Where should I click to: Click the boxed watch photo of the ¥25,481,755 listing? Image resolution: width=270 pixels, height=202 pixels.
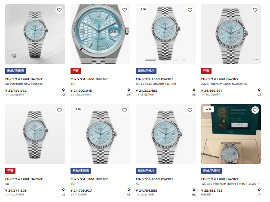(x=231, y=134)
